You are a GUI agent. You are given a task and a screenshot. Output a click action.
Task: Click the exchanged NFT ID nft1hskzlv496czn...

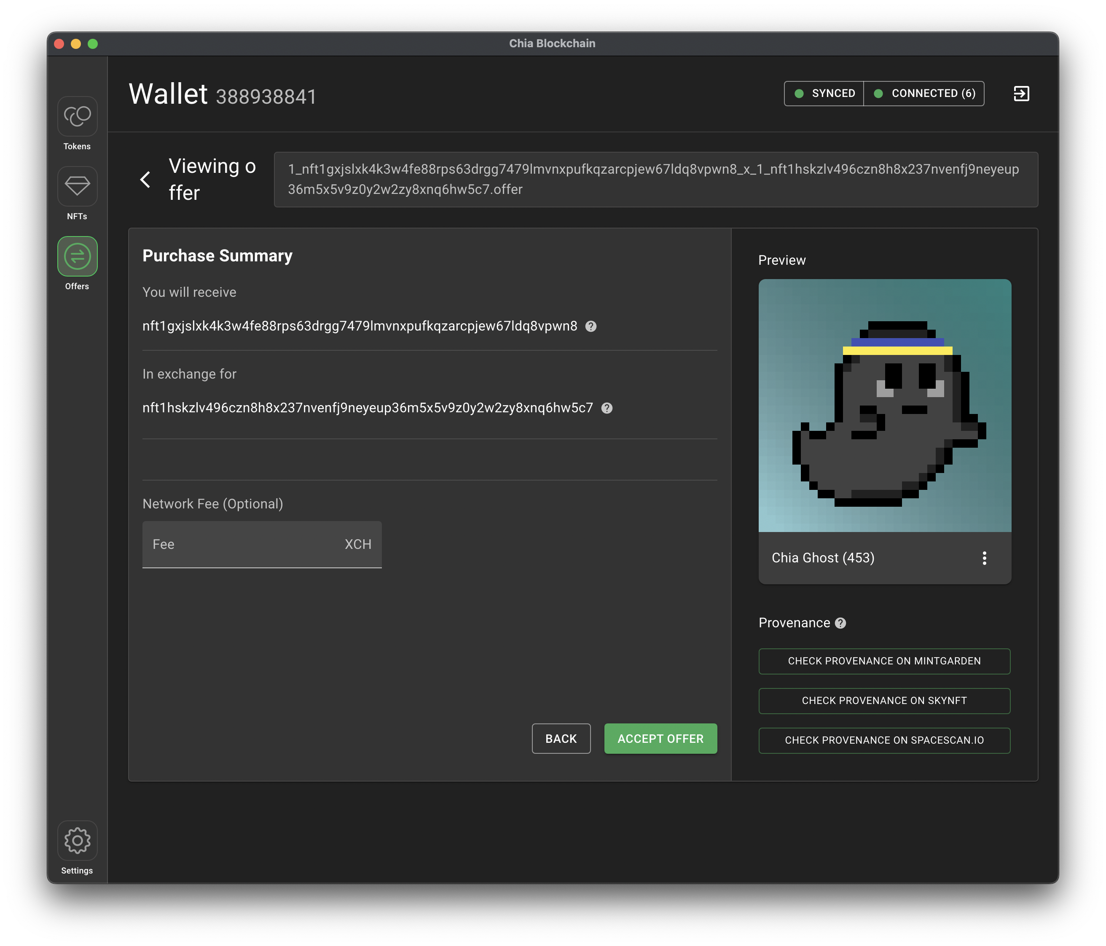[368, 408]
